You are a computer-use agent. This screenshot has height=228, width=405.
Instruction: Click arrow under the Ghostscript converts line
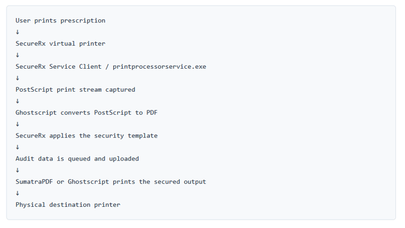pyautogui.click(x=18, y=124)
